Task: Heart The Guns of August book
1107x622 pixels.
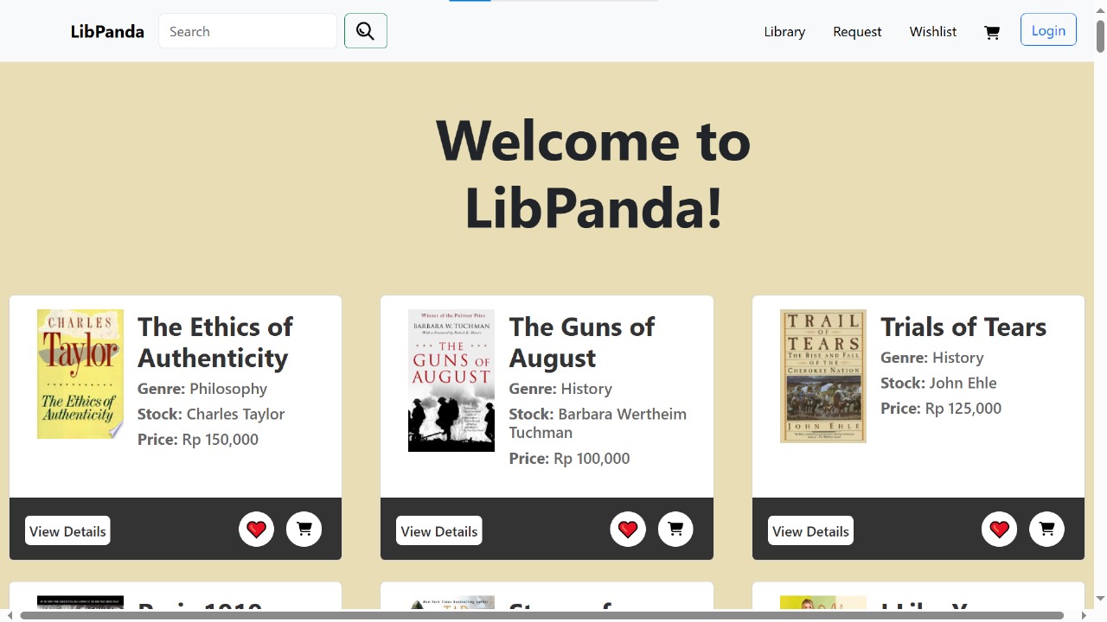Action: pos(628,529)
